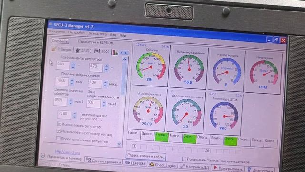Click the Редактирование таблиц button

click(x=146, y=156)
